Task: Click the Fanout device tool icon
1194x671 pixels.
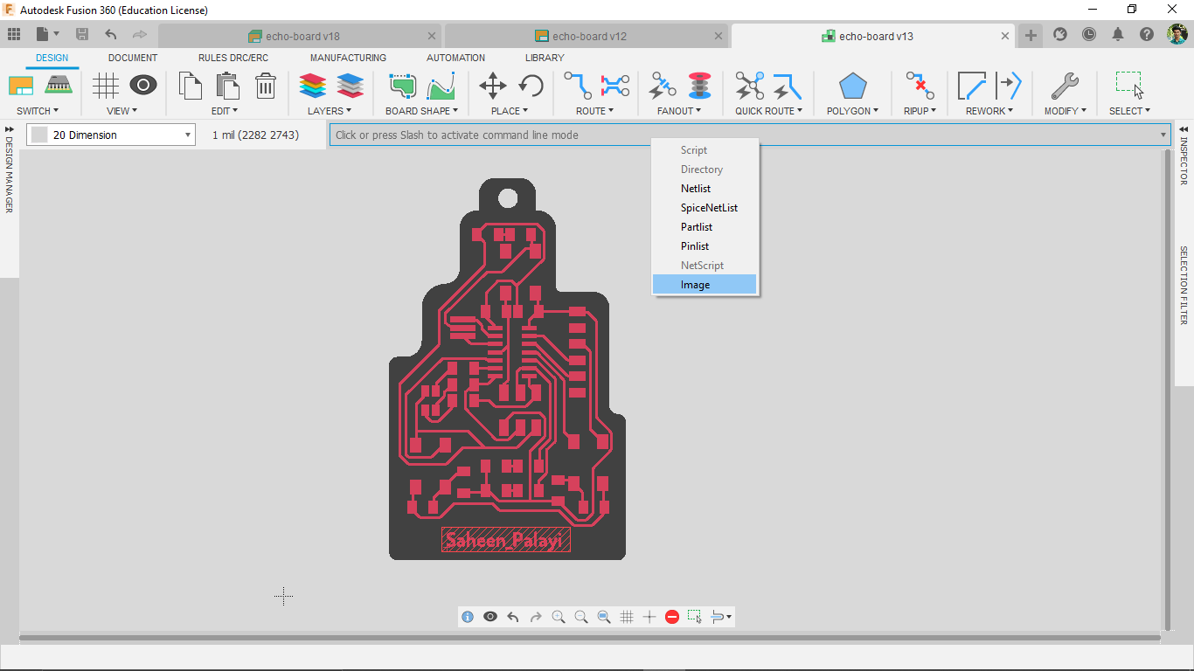Action: [663, 86]
